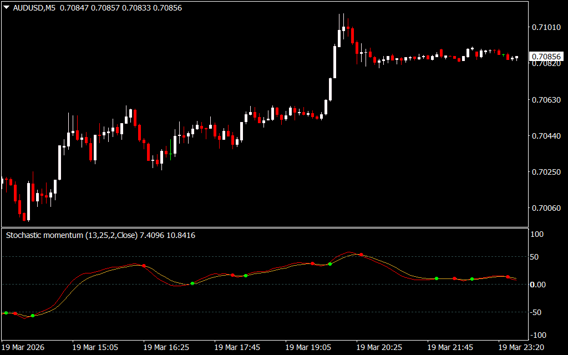Select the first green dot at indicator's far left
The width and height of the screenshot is (568, 355).
[x=6, y=313]
